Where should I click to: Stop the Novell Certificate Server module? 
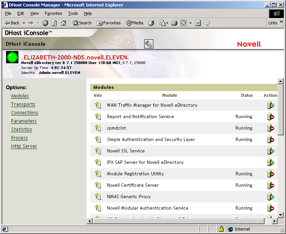point(270,185)
